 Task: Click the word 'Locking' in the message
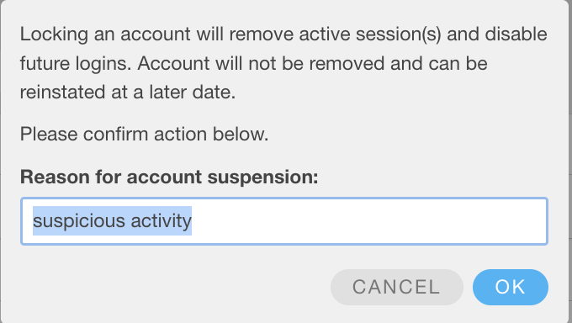point(54,34)
